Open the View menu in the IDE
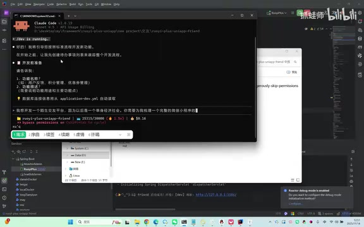Screen dimensions: 364x227 (28, 4)
